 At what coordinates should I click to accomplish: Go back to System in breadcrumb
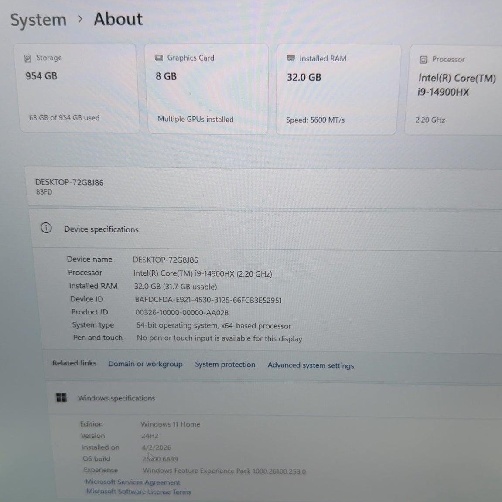point(38,20)
